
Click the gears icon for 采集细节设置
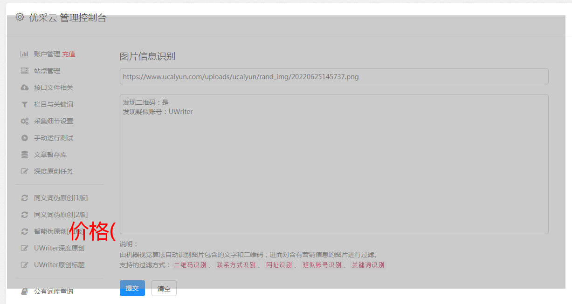click(25, 121)
